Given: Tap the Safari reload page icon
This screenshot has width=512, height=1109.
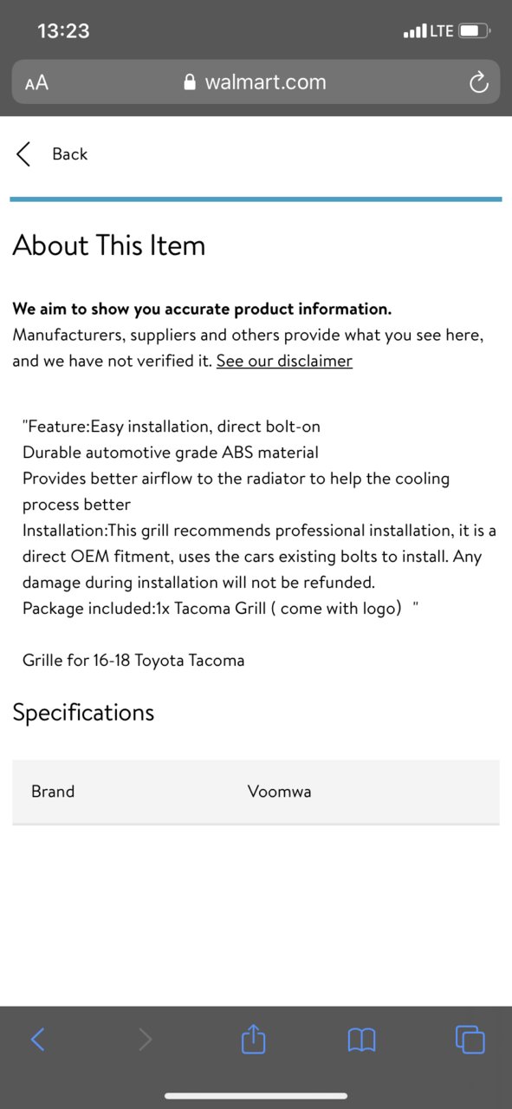Looking at the screenshot, I should pos(478,82).
